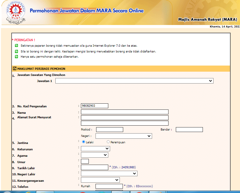Click the 'Jawatan 1' label
The width and height of the screenshot is (240, 193).
[x=44, y=81]
